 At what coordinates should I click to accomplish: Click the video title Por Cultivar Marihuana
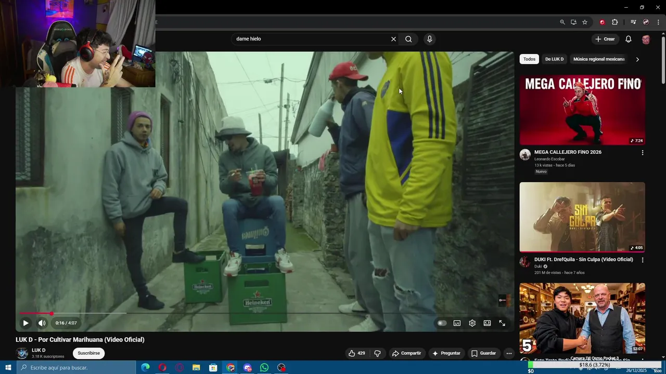click(80, 340)
